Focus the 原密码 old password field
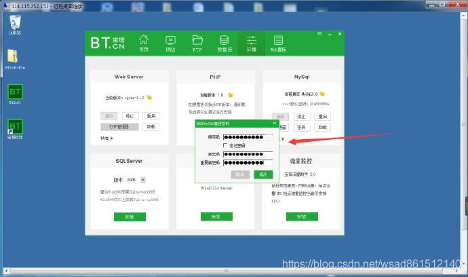This screenshot has height=277, width=468. [x=248, y=137]
